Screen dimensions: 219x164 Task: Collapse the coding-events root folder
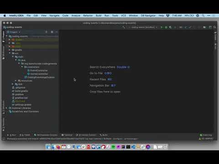tap(7, 36)
